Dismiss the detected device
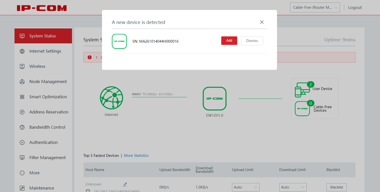Viewport: 380px width, 192px height. click(252, 41)
